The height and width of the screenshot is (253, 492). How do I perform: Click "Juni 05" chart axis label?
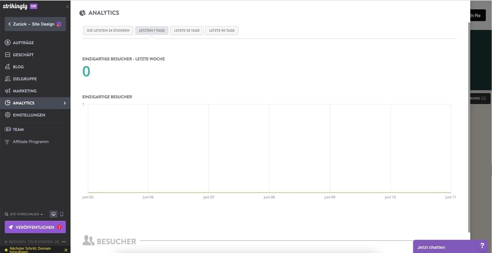[88, 197]
